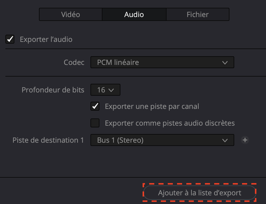Click the chevron arrow beside 16
Screen dimensions: 266x204
(x=111, y=90)
